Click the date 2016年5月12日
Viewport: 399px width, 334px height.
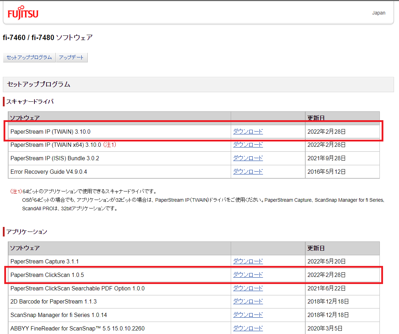click(327, 172)
